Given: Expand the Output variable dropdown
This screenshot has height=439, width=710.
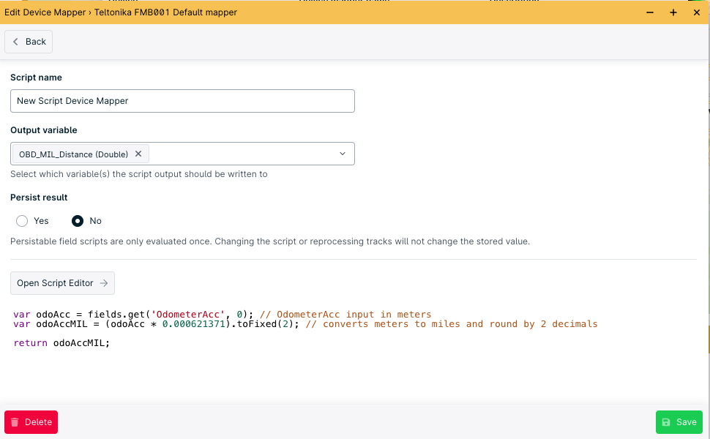Looking at the screenshot, I should [343, 154].
